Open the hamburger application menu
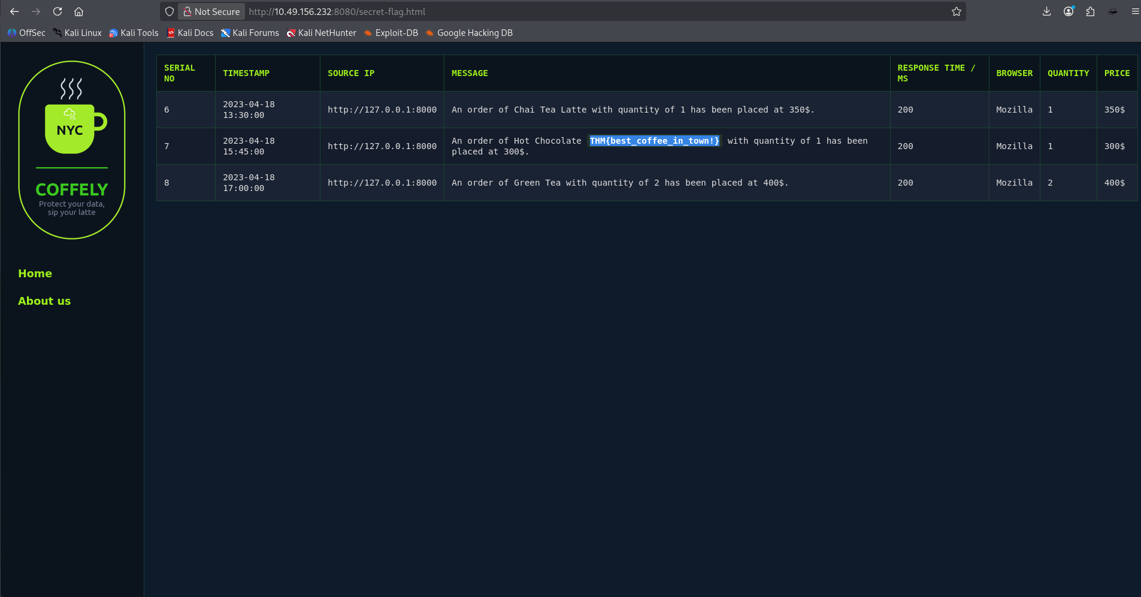Screen dimensions: 1141x597 coord(1134,11)
